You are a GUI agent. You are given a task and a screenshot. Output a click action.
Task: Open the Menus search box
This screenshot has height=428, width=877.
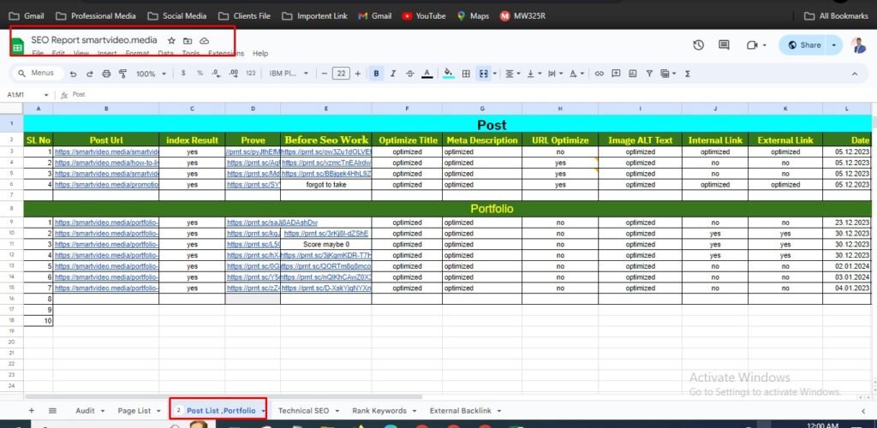tap(36, 74)
